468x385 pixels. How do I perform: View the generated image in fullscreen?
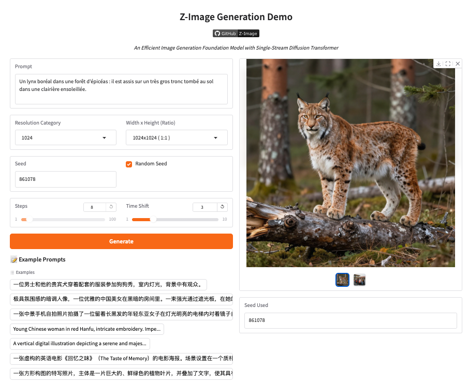[x=448, y=64]
